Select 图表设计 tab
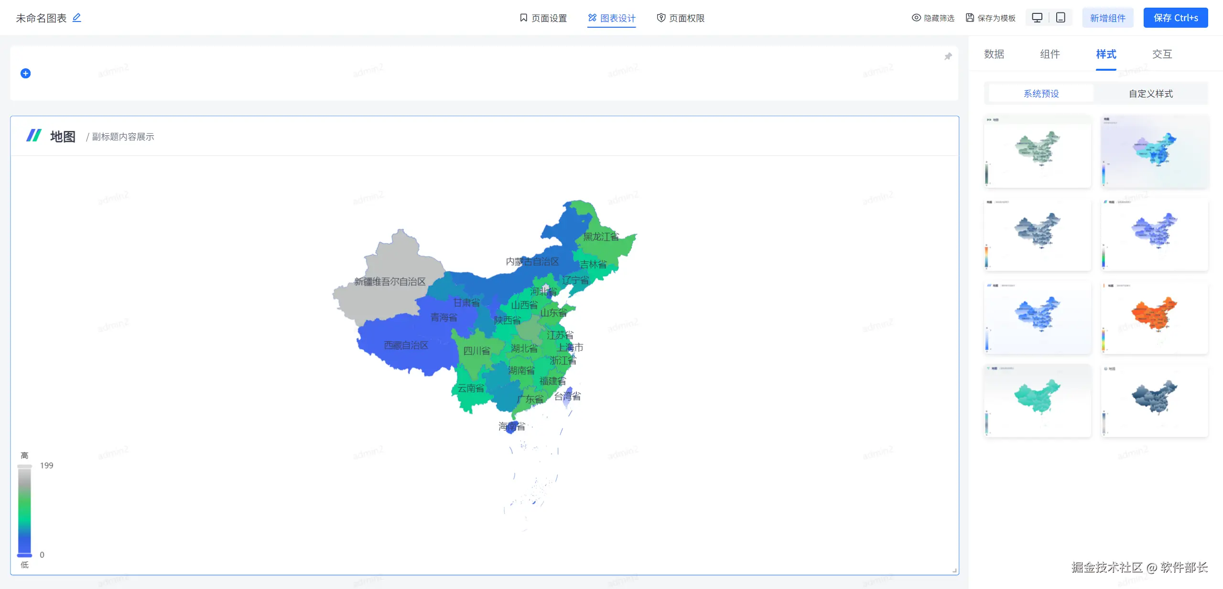The width and height of the screenshot is (1223, 589). click(x=611, y=18)
